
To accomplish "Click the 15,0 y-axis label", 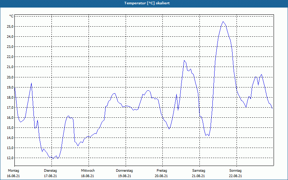I will (10, 128).
